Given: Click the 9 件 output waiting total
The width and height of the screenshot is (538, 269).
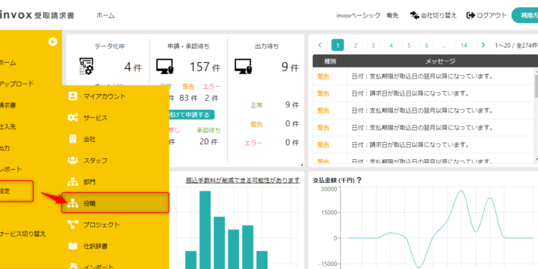Looking at the screenshot, I should [290, 67].
